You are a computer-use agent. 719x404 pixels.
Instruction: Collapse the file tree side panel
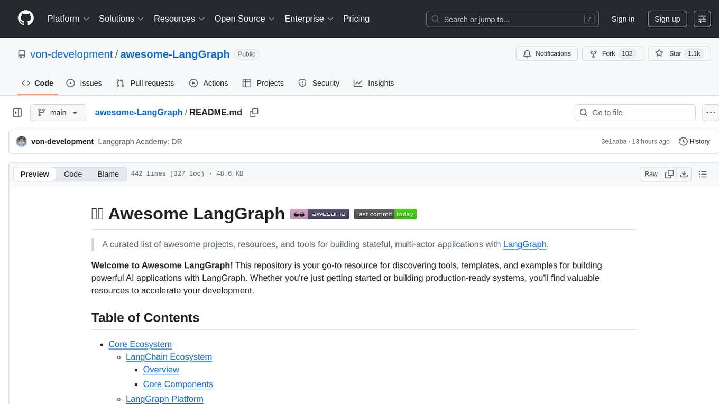(x=17, y=113)
